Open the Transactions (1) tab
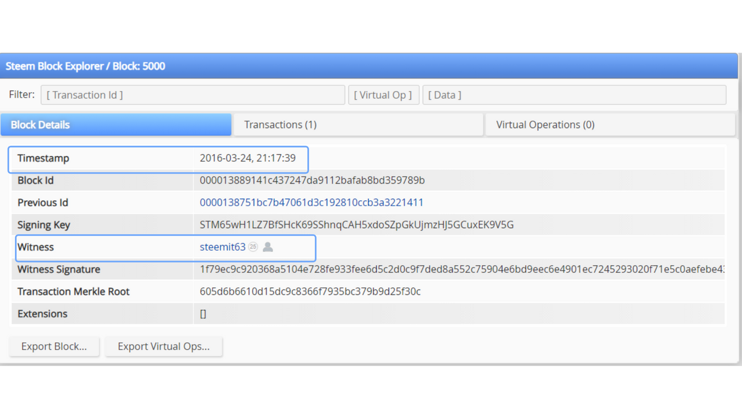The image size is (742, 417). coord(358,125)
